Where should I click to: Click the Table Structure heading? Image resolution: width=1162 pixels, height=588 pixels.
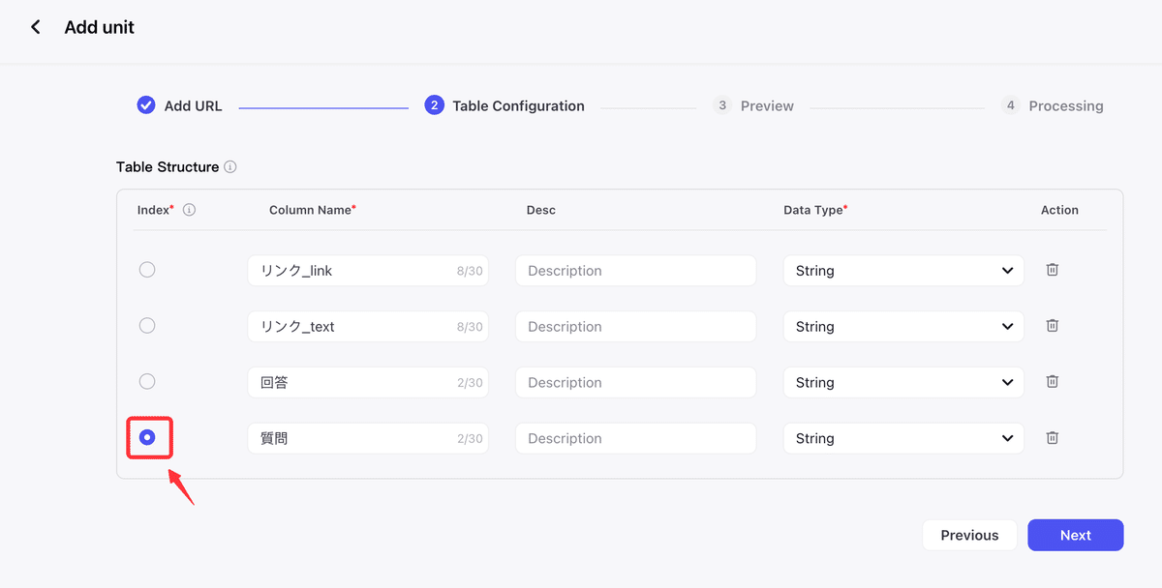tap(168, 167)
